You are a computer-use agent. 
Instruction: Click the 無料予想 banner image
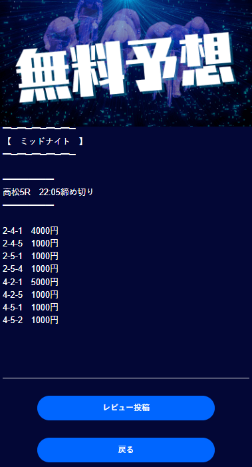126,63
